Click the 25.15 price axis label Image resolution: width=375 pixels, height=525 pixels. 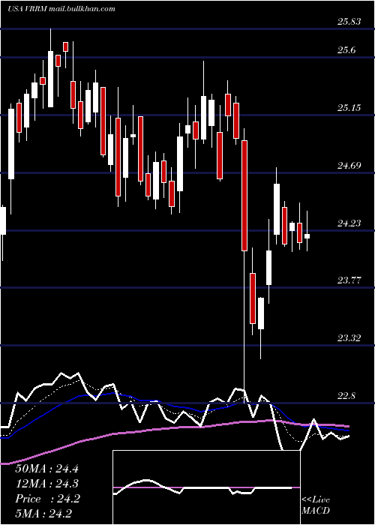click(349, 108)
